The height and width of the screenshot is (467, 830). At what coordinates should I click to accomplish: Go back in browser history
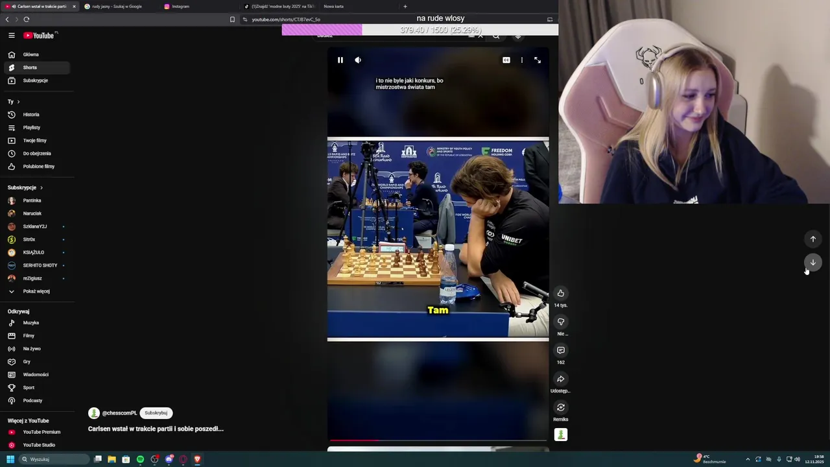(x=7, y=19)
